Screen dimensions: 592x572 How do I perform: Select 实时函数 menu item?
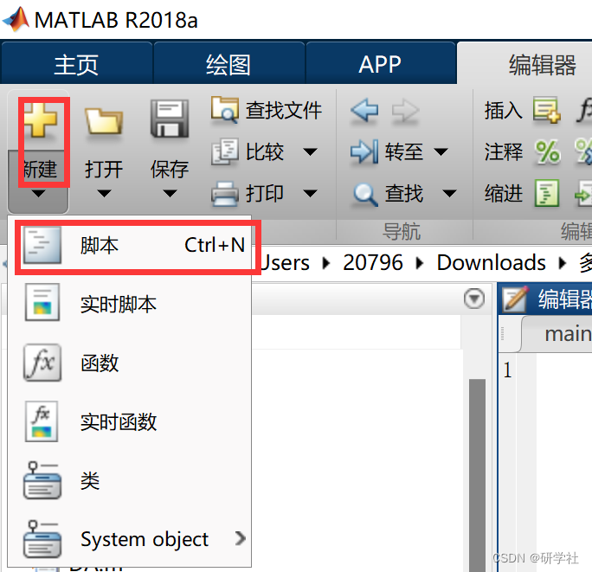click(x=130, y=421)
